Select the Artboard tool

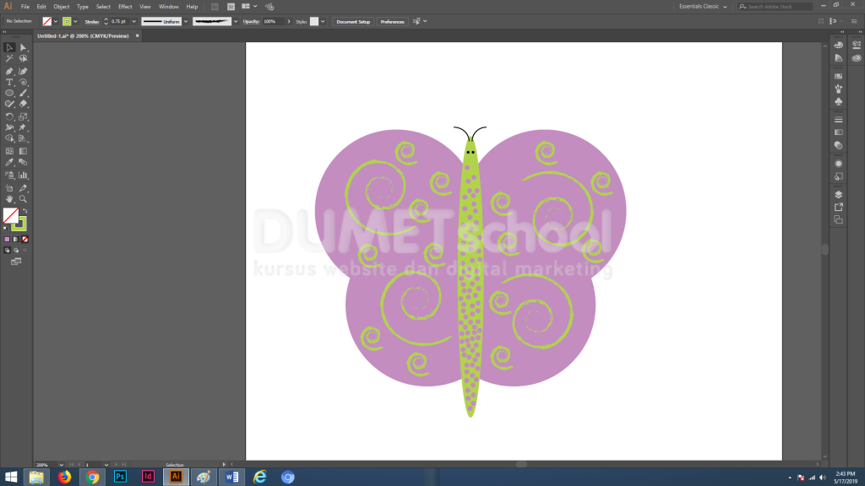click(x=9, y=188)
